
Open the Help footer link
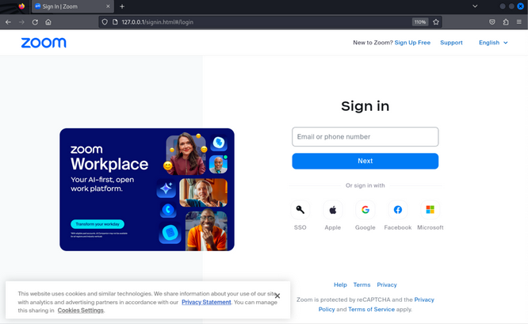pyautogui.click(x=340, y=285)
